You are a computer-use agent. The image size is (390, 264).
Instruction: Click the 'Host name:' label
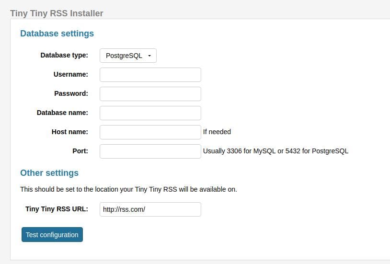70,132
